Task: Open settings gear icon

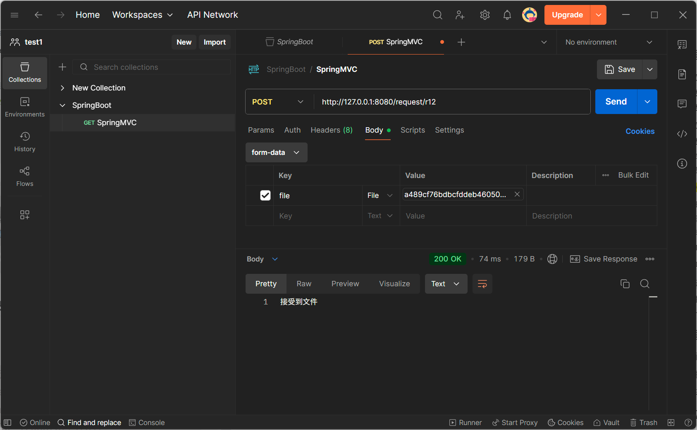Action: [485, 15]
